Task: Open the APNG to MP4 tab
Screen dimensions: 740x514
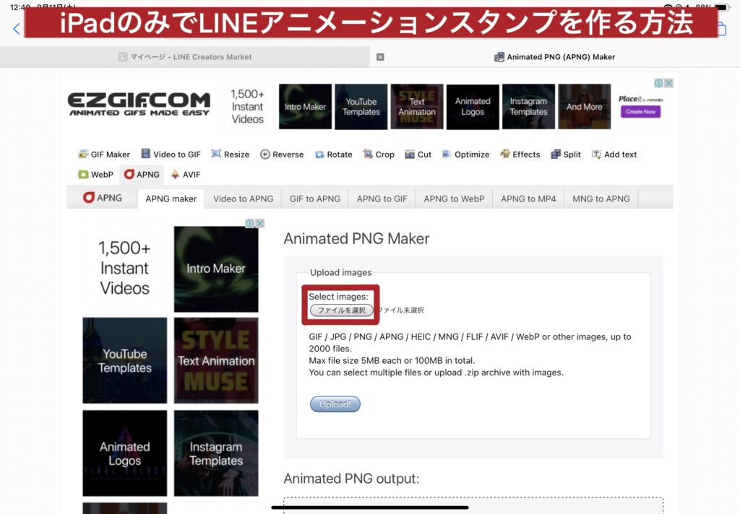Action: tap(528, 199)
